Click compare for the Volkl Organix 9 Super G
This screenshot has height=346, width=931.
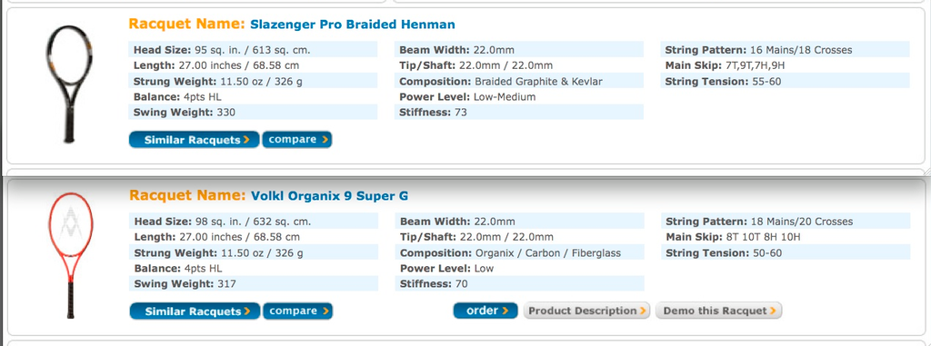point(298,311)
